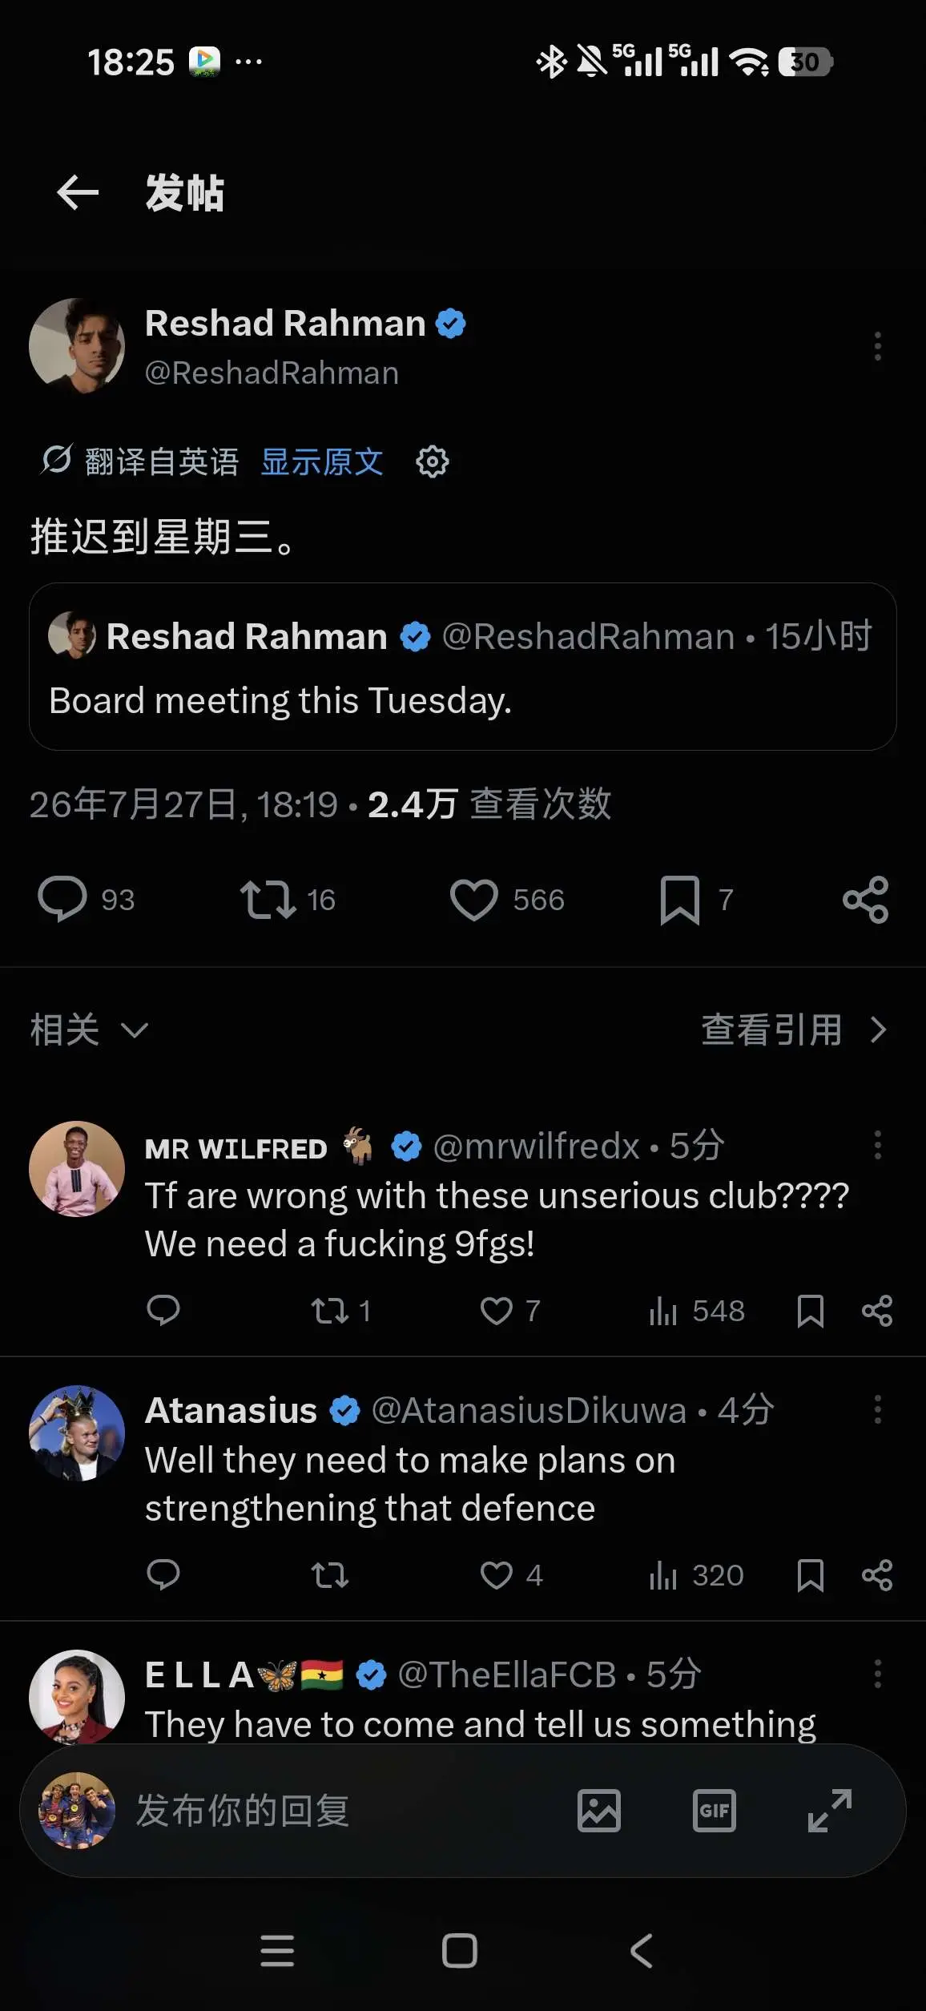Attach an image to your reply
The width and height of the screenshot is (926, 2011).
(x=599, y=1811)
